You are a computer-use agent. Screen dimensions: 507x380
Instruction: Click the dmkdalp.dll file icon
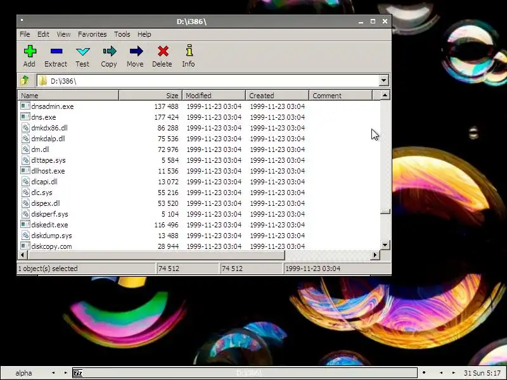click(x=25, y=138)
